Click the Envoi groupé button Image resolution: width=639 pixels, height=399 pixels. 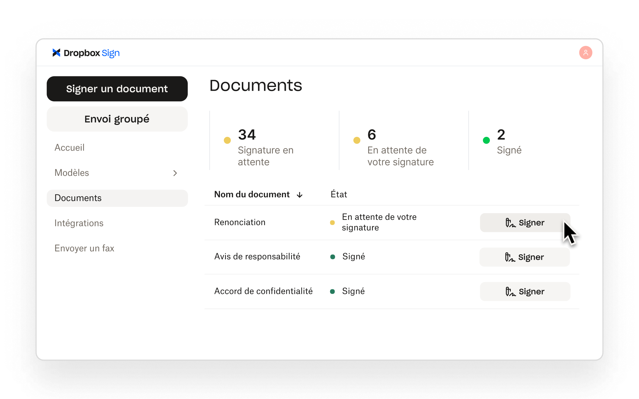click(x=117, y=119)
